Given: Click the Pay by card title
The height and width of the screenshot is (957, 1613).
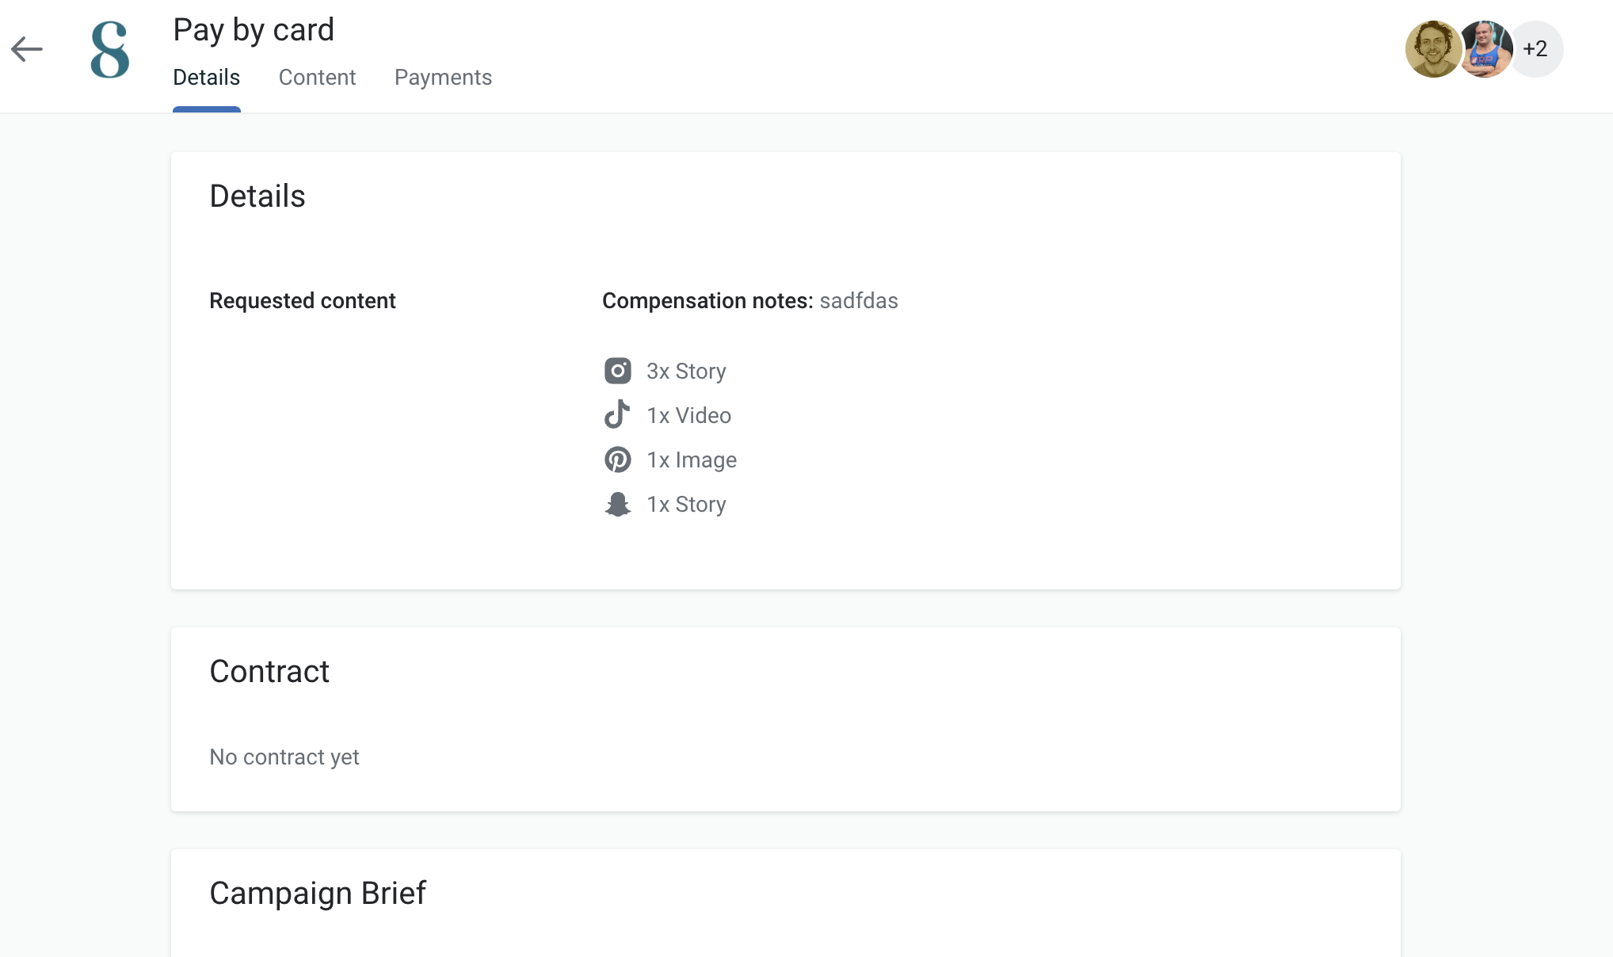Looking at the screenshot, I should [254, 30].
